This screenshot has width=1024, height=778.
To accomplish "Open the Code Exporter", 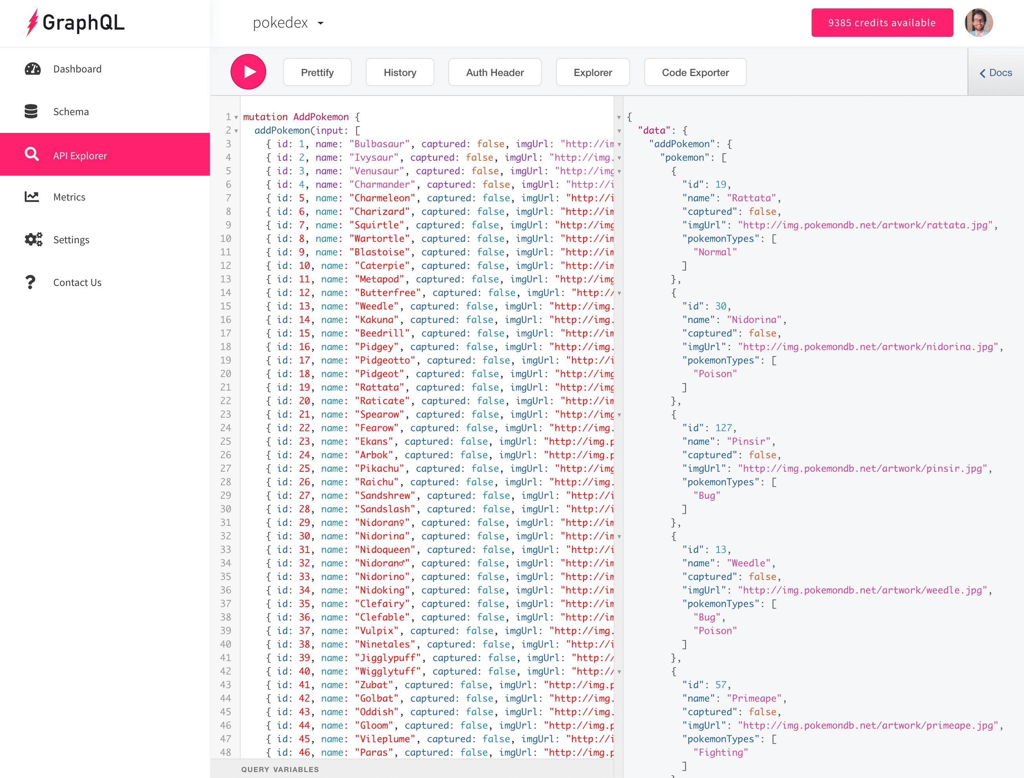I will 695,72.
